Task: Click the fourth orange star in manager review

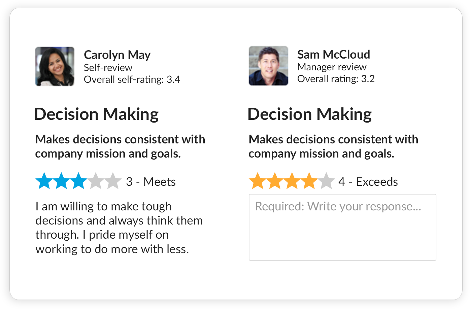Action: click(x=309, y=181)
